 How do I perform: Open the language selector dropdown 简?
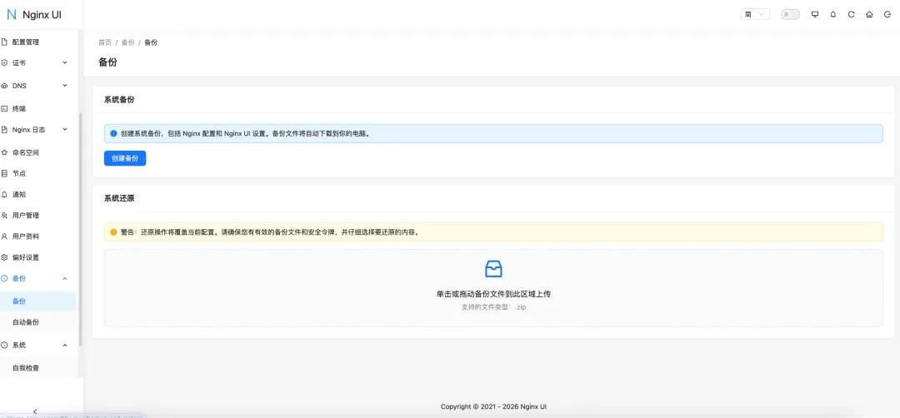click(x=755, y=15)
